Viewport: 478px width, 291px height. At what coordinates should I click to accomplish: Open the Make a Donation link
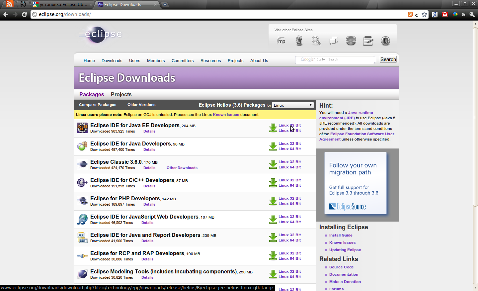point(345,282)
